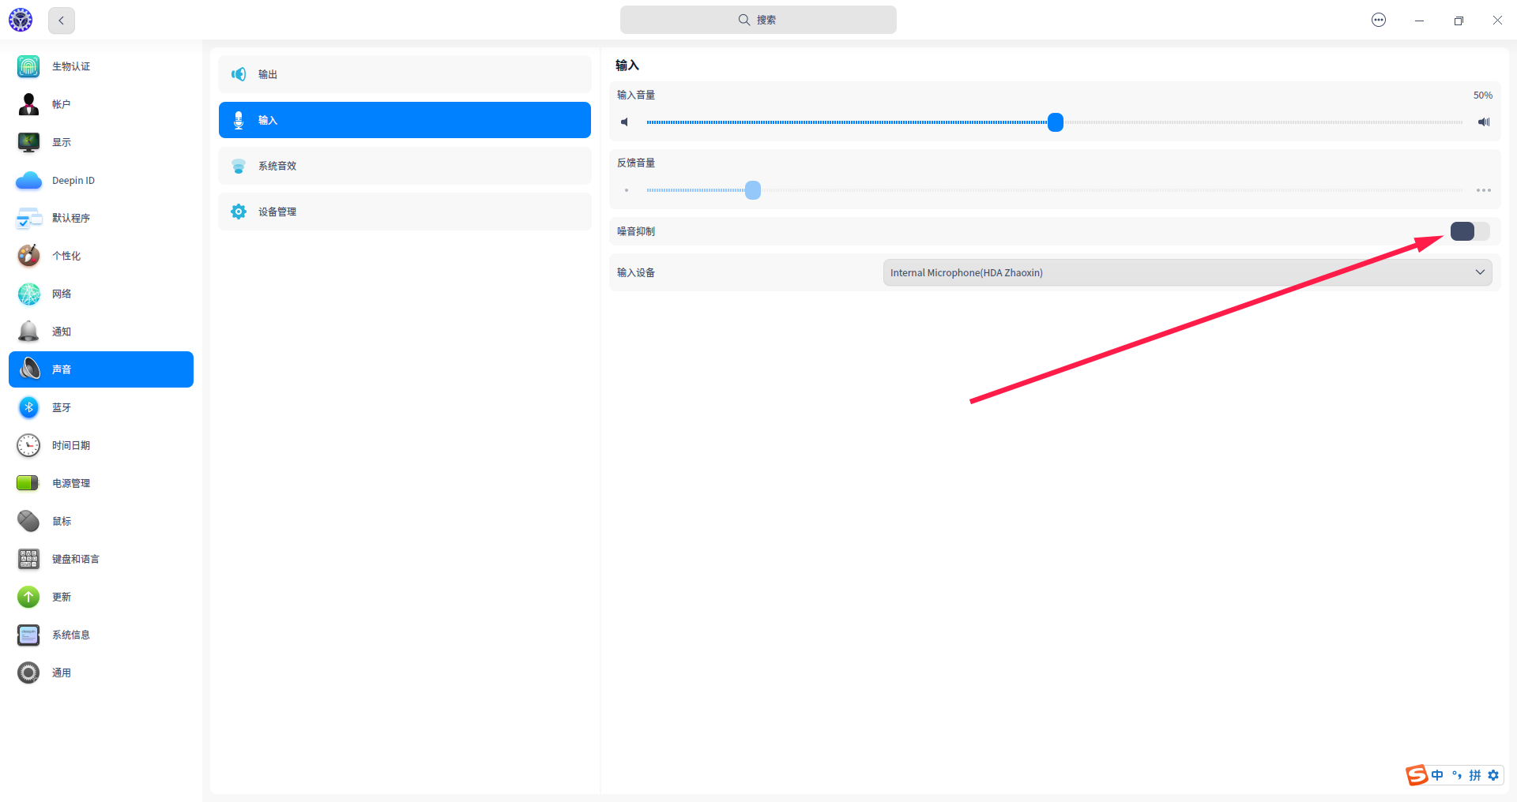1517x802 pixels.
Task: Open the three-dot options menu in title bar
Action: click(x=1379, y=21)
